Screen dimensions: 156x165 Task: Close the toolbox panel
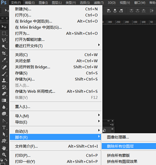coord(7,18)
